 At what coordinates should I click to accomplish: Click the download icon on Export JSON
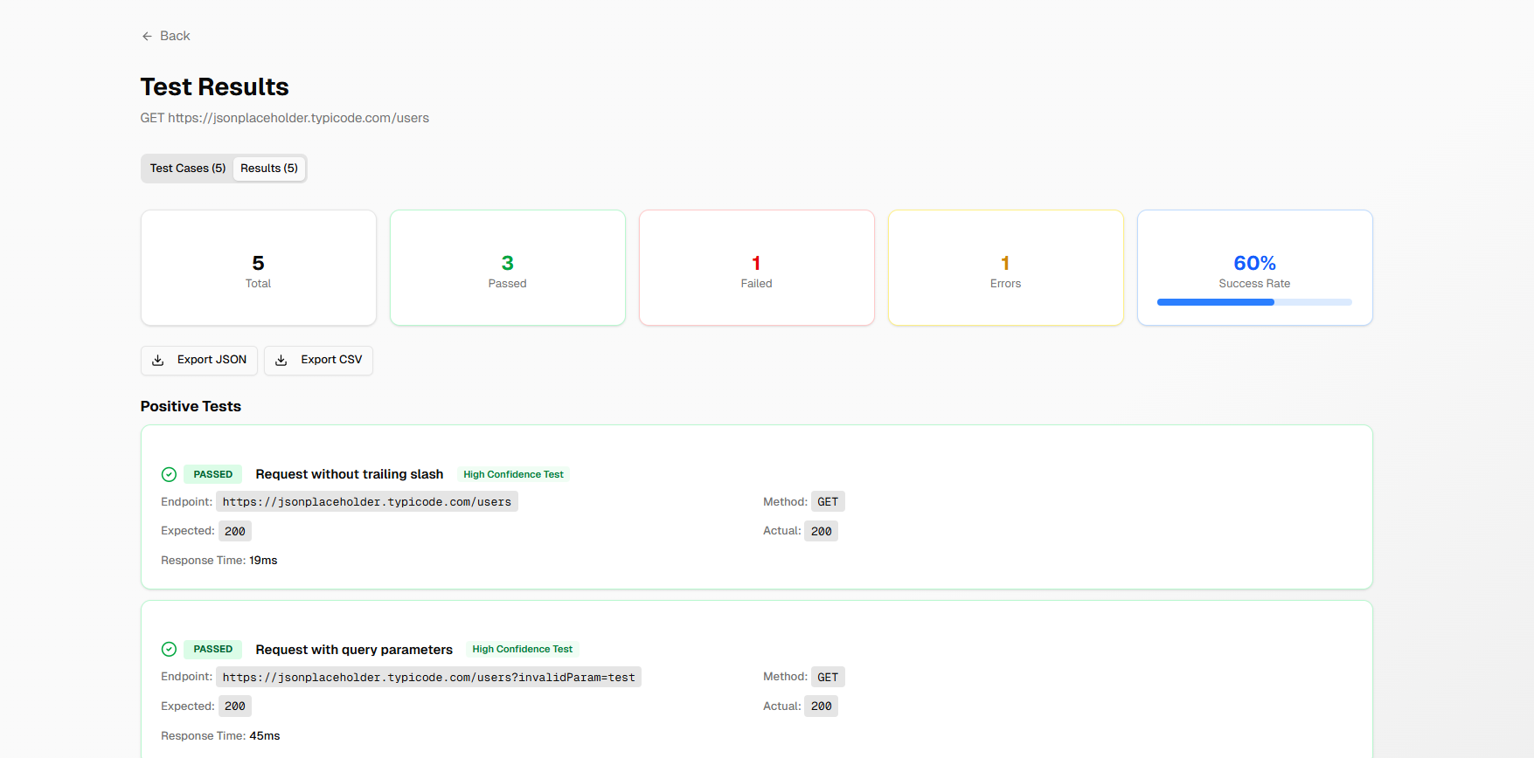tap(158, 360)
